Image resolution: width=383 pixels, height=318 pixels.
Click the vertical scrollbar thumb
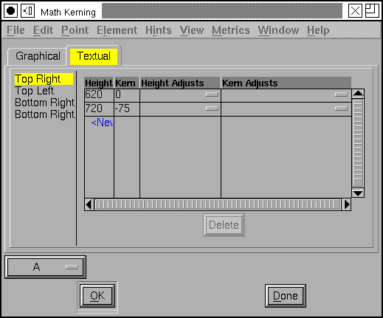(358, 143)
